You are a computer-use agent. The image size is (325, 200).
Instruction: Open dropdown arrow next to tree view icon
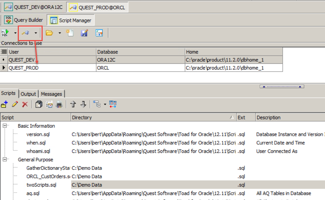pos(105,104)
